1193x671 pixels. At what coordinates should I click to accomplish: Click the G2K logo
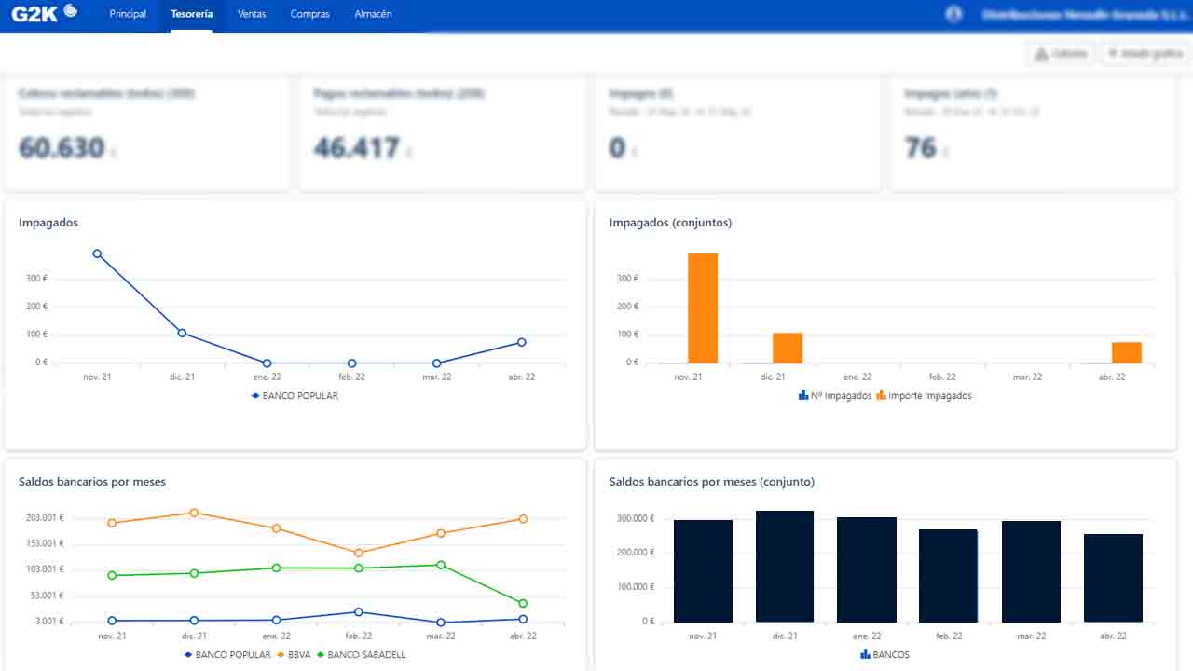pyautogui.click(x=45, y=13)
